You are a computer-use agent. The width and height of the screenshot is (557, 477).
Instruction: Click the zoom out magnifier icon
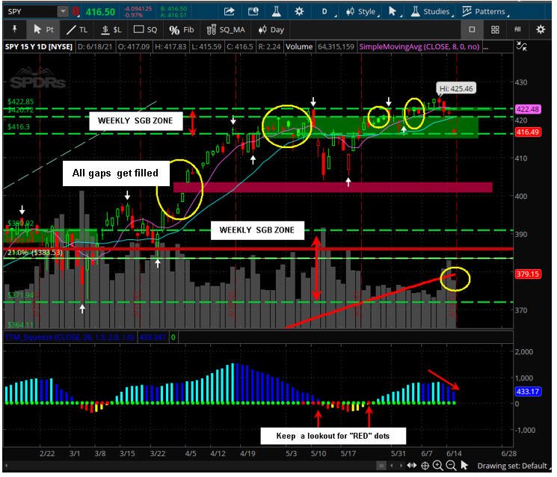[x=451, y=465]
